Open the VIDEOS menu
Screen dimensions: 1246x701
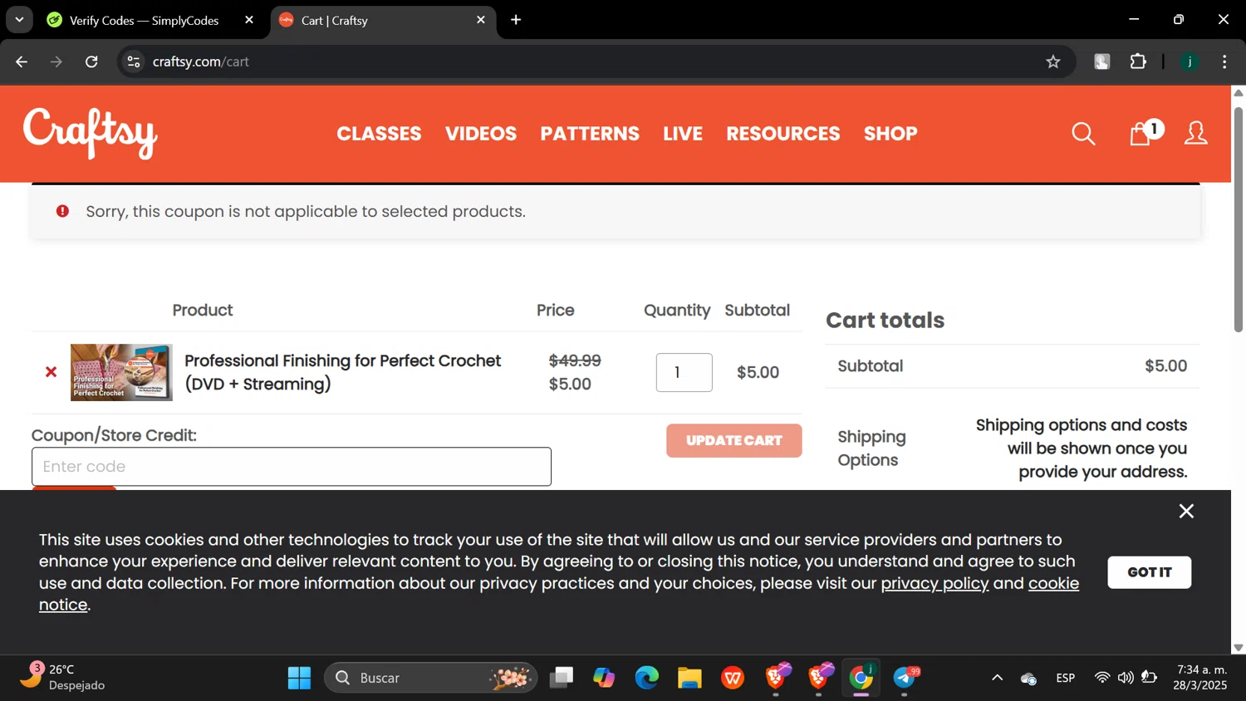(x=481, y=134)
